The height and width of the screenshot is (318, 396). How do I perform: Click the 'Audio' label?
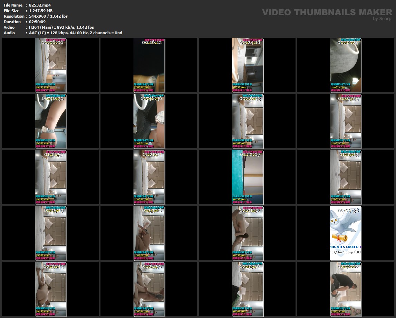tap(9, 33)
